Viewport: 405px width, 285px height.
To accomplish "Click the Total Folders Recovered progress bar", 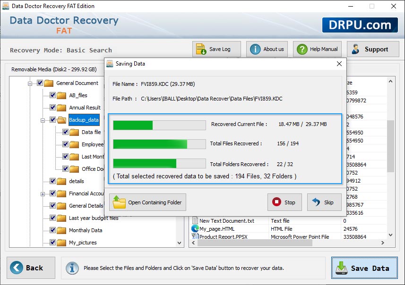I will 159,164.
